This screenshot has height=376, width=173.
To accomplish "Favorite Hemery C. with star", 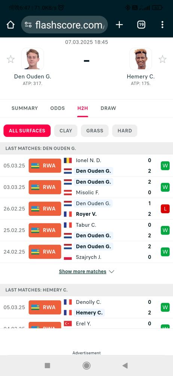I will click(x=163, y=59).
